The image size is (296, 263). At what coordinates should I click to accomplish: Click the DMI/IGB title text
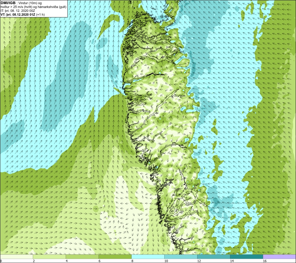tap(8, 3)
